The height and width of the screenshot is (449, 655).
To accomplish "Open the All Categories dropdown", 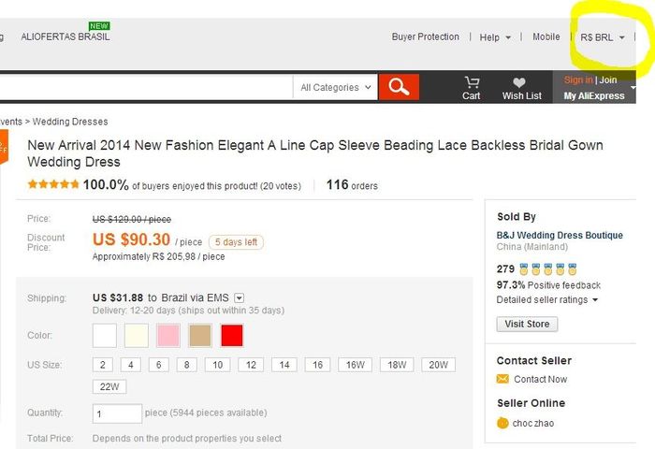I will pyautogui.click(x=335, y=87).
